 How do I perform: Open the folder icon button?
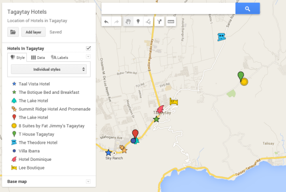pyautogui.click(x=13, y=32)
